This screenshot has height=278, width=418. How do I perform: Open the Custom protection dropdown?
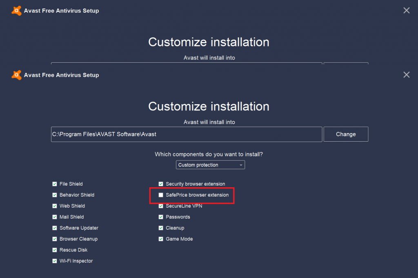210,165
